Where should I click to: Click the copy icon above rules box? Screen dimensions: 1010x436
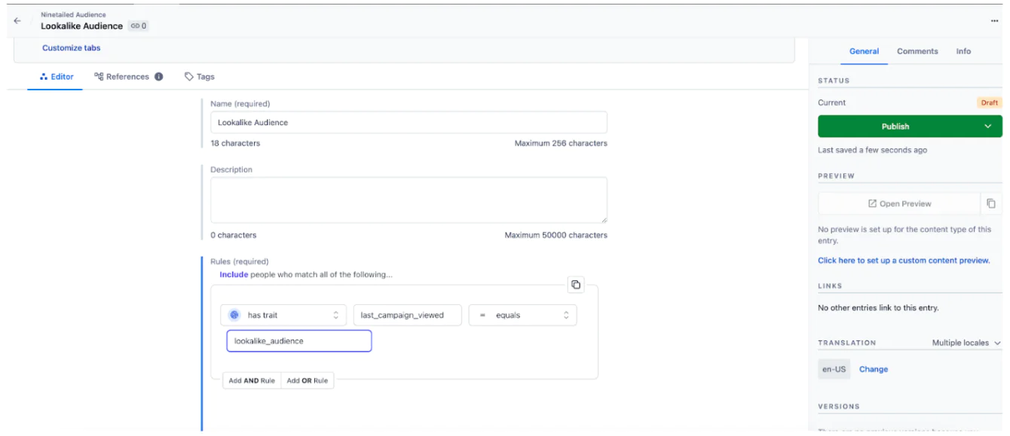coord(576,285)
